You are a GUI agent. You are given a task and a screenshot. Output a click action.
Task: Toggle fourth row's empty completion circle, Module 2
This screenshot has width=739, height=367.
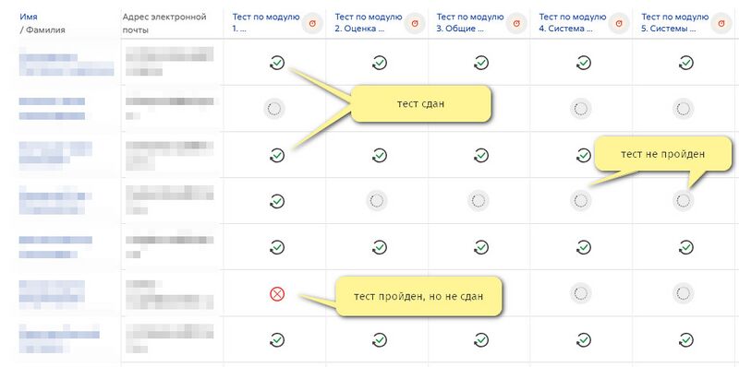(377, 201)
